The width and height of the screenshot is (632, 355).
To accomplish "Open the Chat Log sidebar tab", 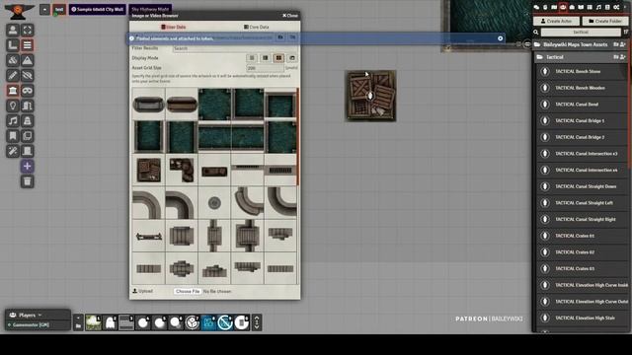I will [536, 7].
